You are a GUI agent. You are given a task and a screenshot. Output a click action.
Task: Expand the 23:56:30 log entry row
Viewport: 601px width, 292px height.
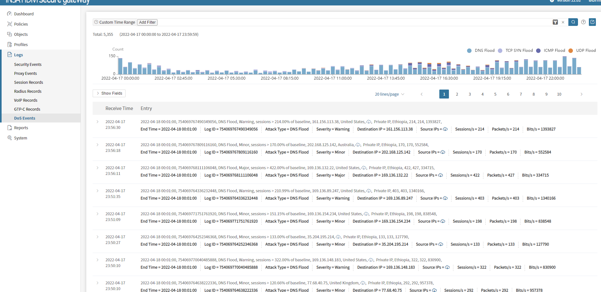97,122
